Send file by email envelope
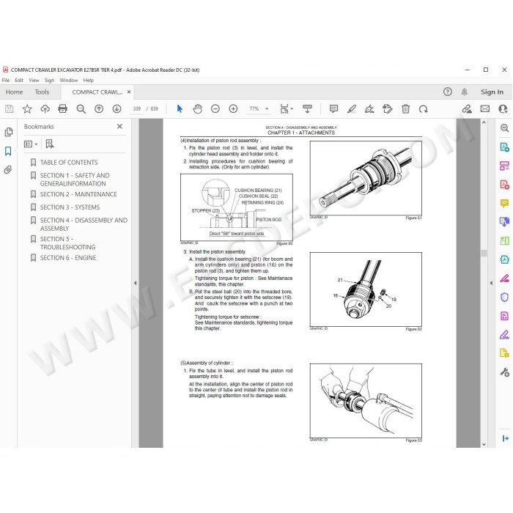The width and height of the screenshot is (513, 513). [485, 108]
